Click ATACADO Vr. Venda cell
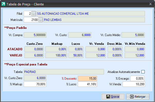Screen dimensions: 155x102 (96, 49)
